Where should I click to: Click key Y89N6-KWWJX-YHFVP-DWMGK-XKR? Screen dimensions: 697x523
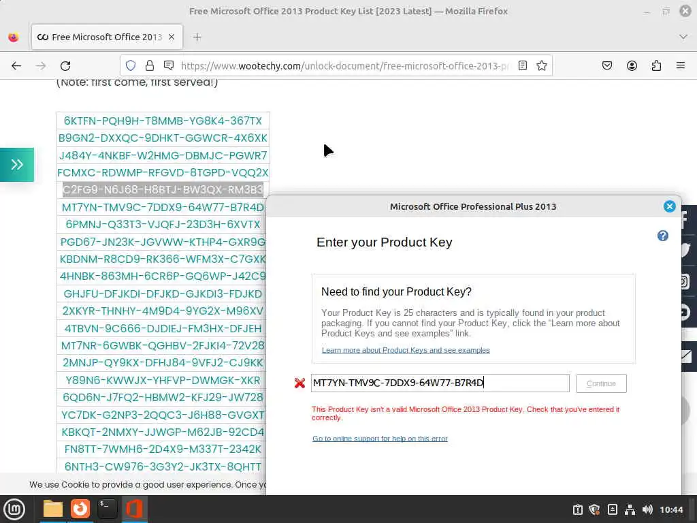(x=163, y=381)
